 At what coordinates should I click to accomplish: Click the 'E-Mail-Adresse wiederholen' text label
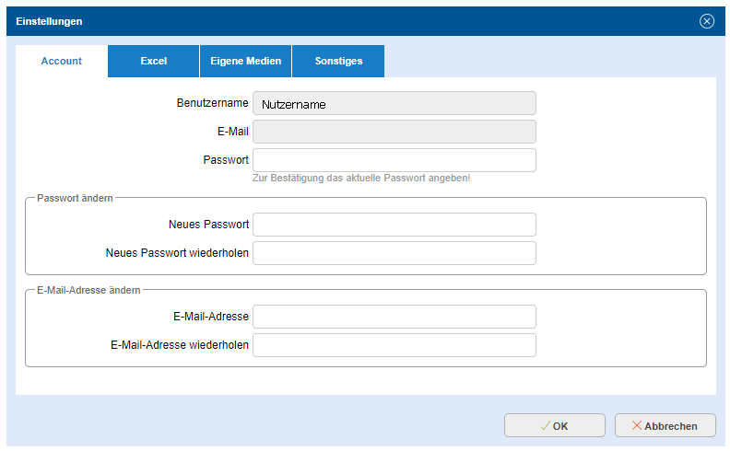[x=179, y=345]
